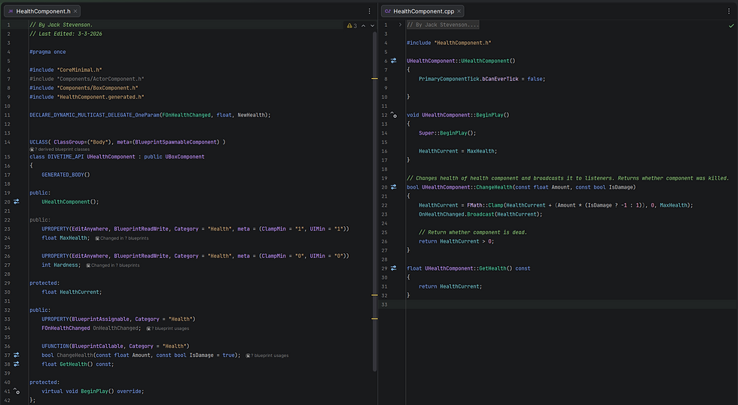Click DECLARE_DYNAMIC_MULTICAST_DELEGATE_OneParam macro

(94, 115)
